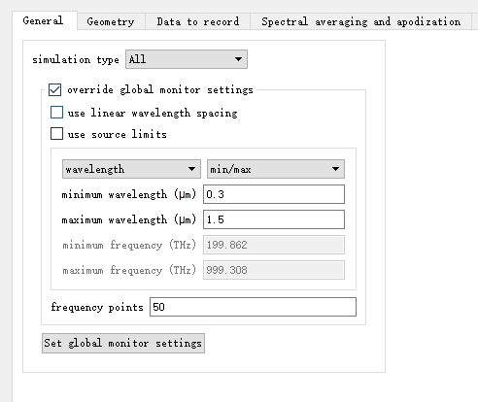
Task: Open the Geometry tab
Action: pos(111,21)
